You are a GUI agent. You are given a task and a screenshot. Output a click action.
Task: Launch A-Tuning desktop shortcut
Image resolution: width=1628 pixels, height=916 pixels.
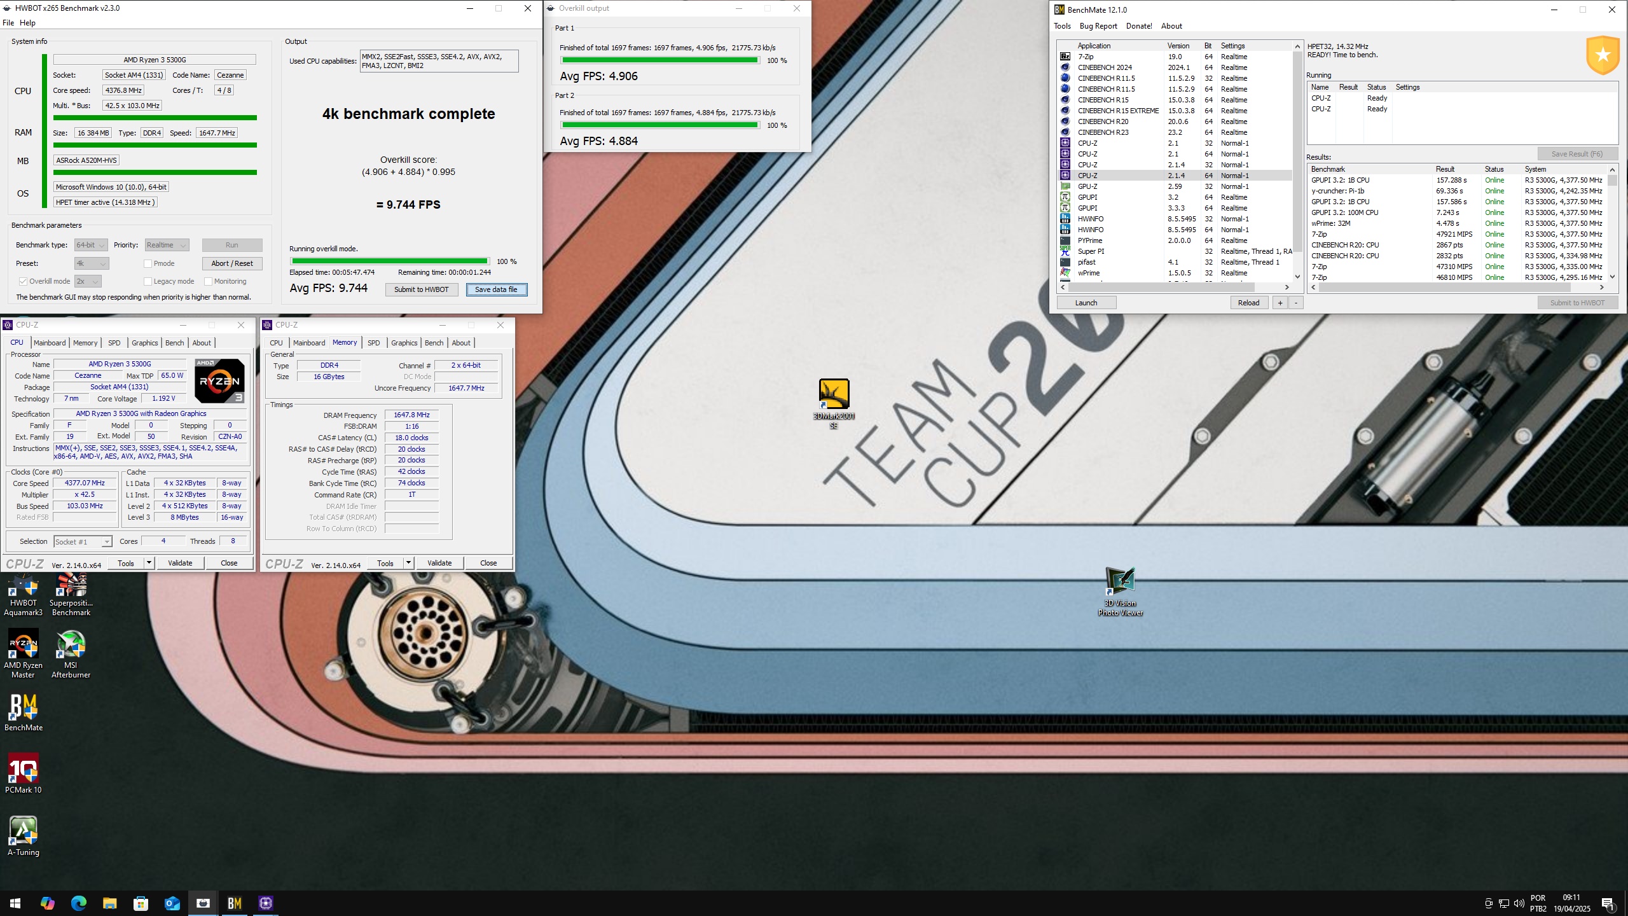(24, 836)
